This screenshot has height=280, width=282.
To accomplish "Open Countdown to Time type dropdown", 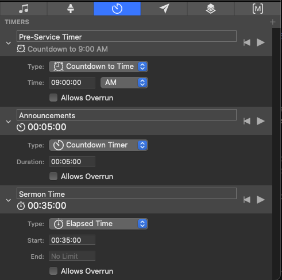I will [98, 67].
